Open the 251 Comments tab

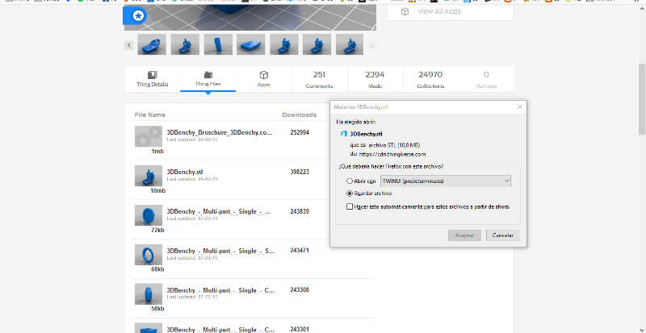319,79
